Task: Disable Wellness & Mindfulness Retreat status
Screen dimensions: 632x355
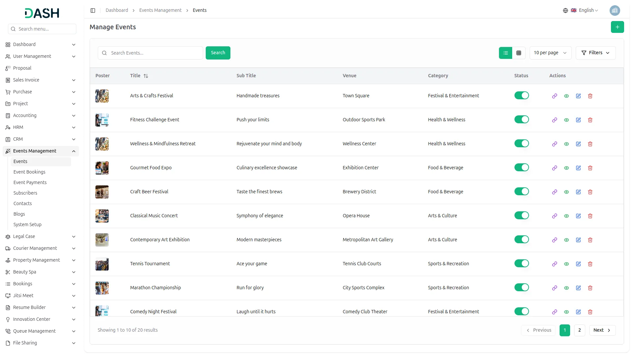Action: pyautogui.click(x=521, y=144)
